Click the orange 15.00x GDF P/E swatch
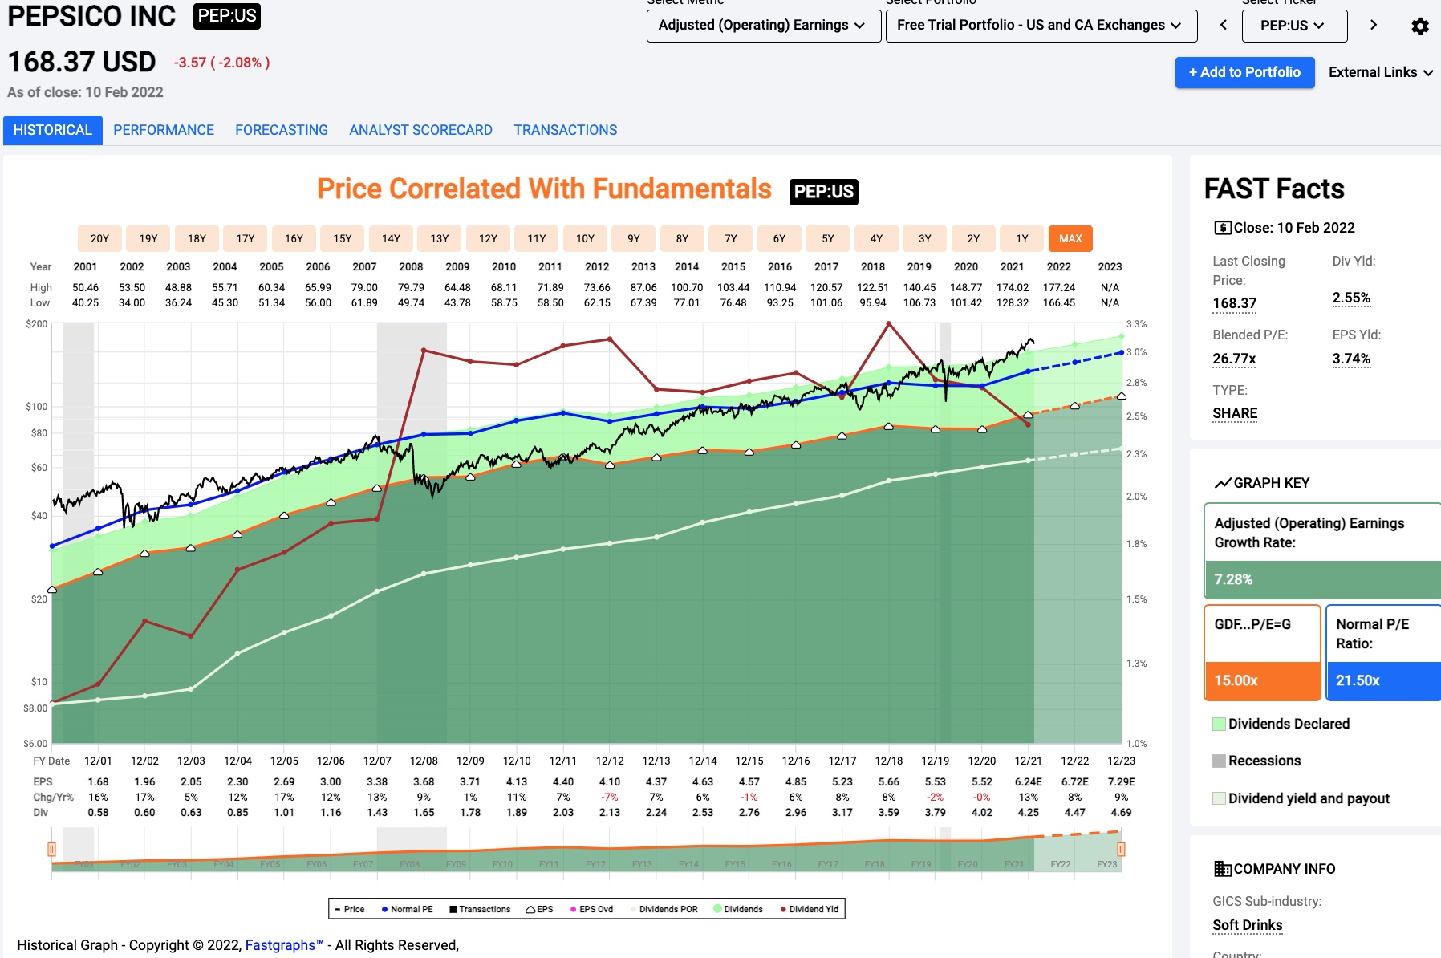This screenshot has width=1441, height=958. coord(1262,680)
